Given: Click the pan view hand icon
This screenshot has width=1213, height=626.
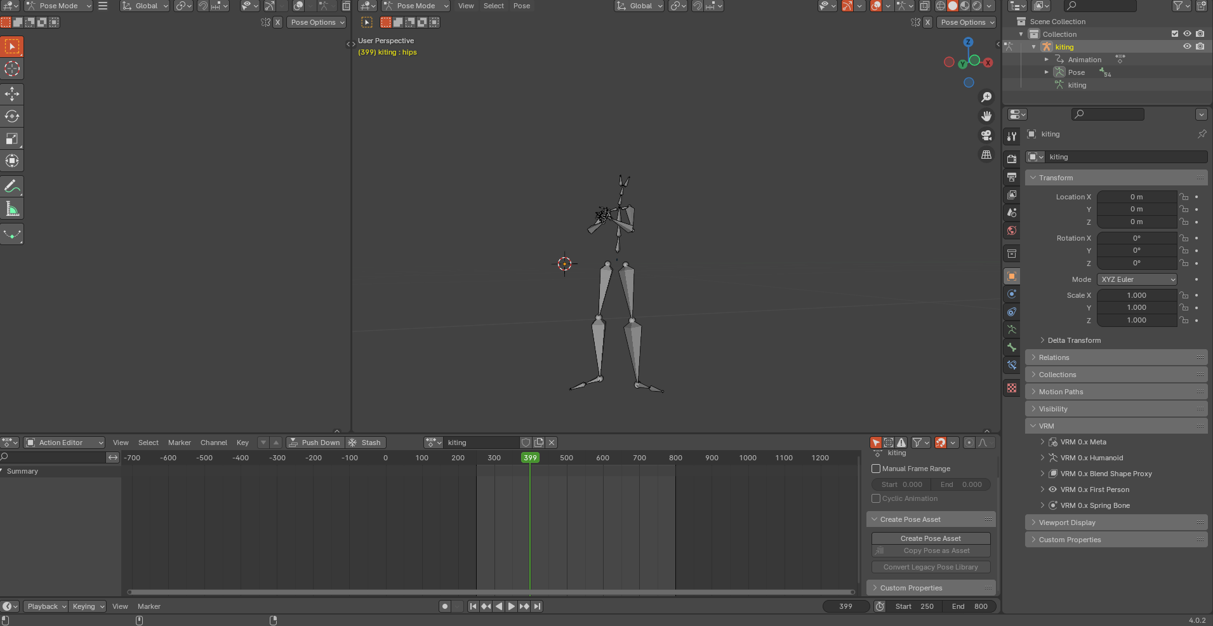Looking at the screenshot, I should (x=986, y=116).
